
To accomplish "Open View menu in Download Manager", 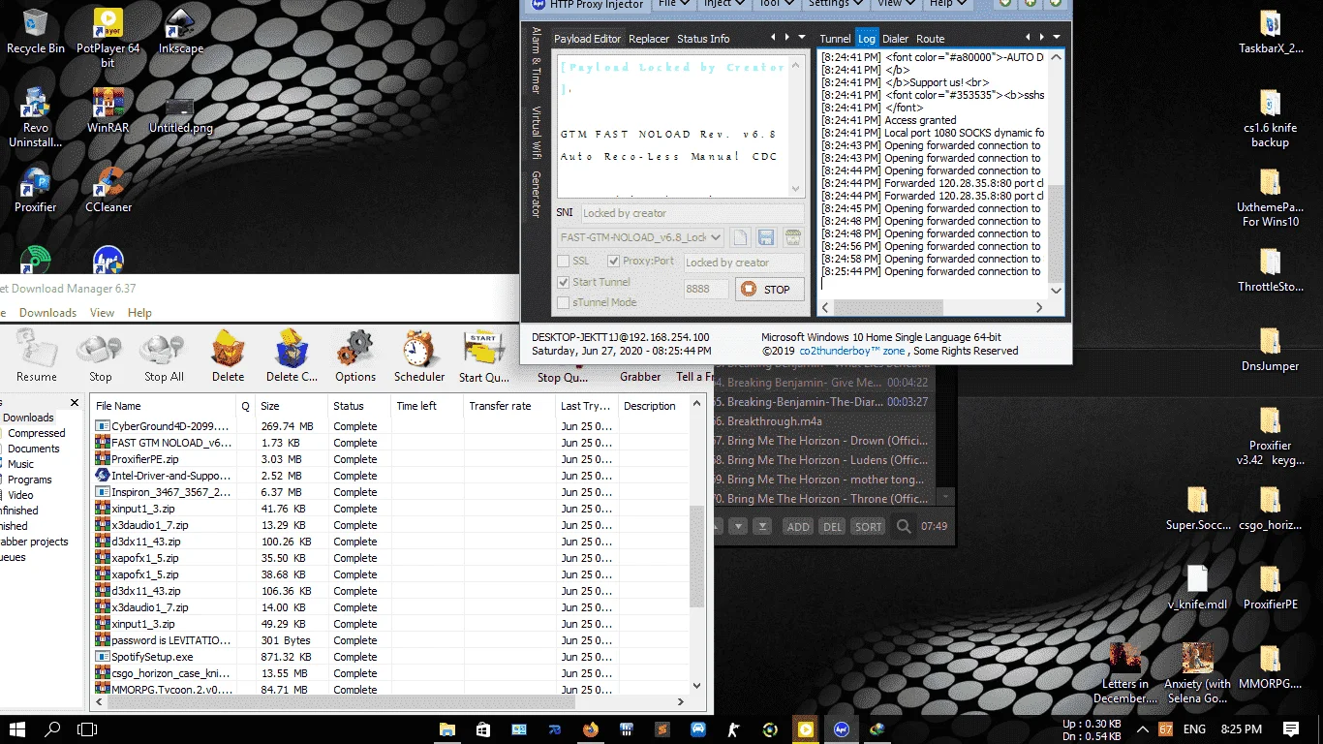I will pos(102,313).
